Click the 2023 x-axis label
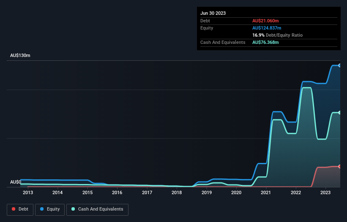The height and width of the screenshot is (222, 347). pyautogui.click(x=325, y=192)
